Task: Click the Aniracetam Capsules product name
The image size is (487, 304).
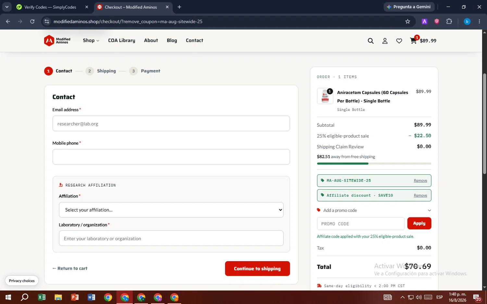Action: pyautogui.click(x=372, y=97)
